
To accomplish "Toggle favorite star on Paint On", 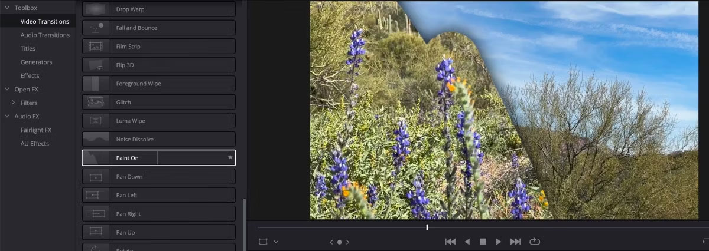I will coord(230,158).
